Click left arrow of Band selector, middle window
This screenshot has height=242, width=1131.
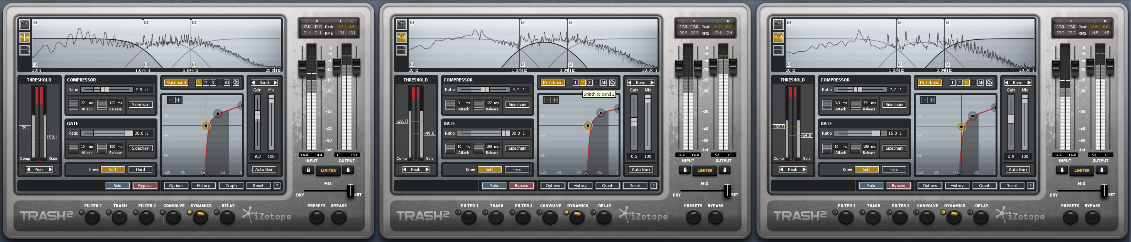click(x=630, y=83)
